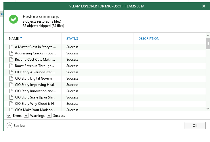
Task: Click '53 objects skipped (53 files)' text
Action: [x=43, y=26]
